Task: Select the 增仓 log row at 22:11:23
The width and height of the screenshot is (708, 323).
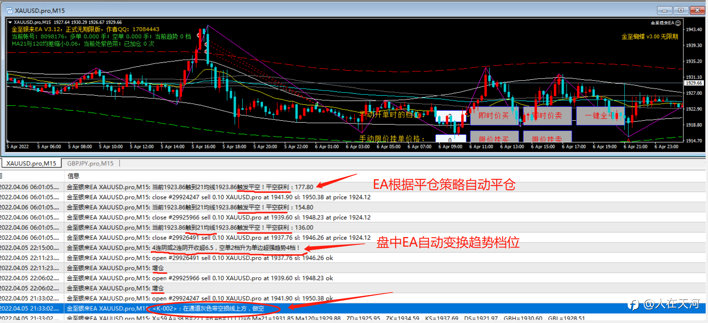Action: coord(353,268)
